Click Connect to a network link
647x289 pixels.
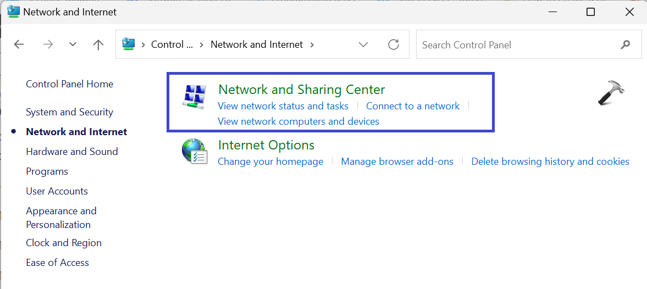(x=413, y=106)
